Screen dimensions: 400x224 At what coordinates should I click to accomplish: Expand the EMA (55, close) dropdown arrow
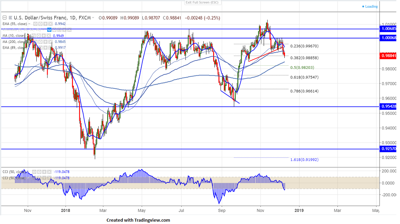tap(30, 24)
